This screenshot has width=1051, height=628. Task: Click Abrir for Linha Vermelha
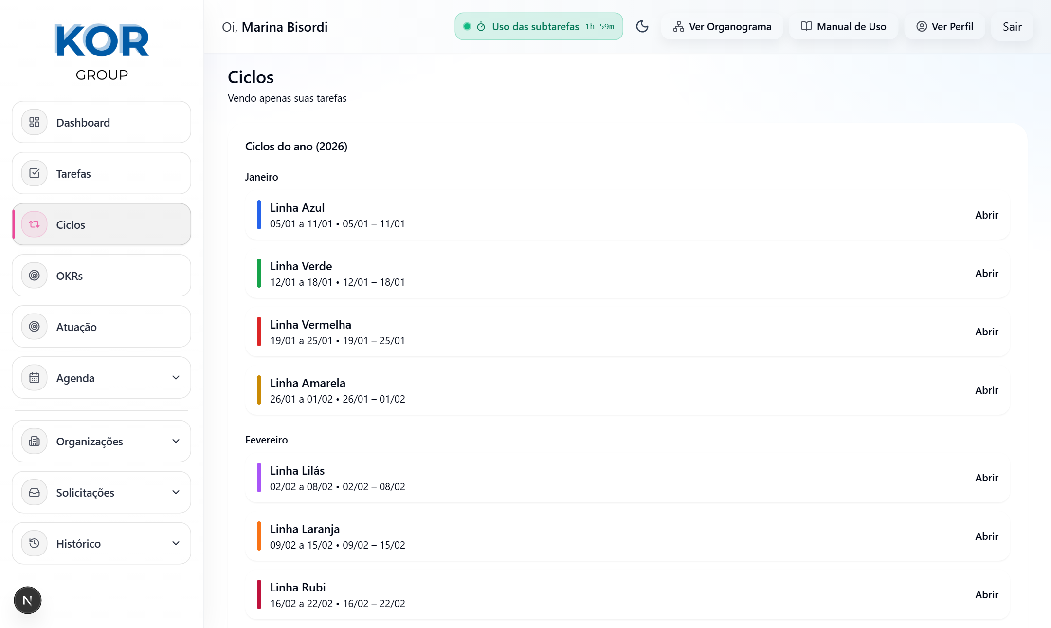click(986, 332)
